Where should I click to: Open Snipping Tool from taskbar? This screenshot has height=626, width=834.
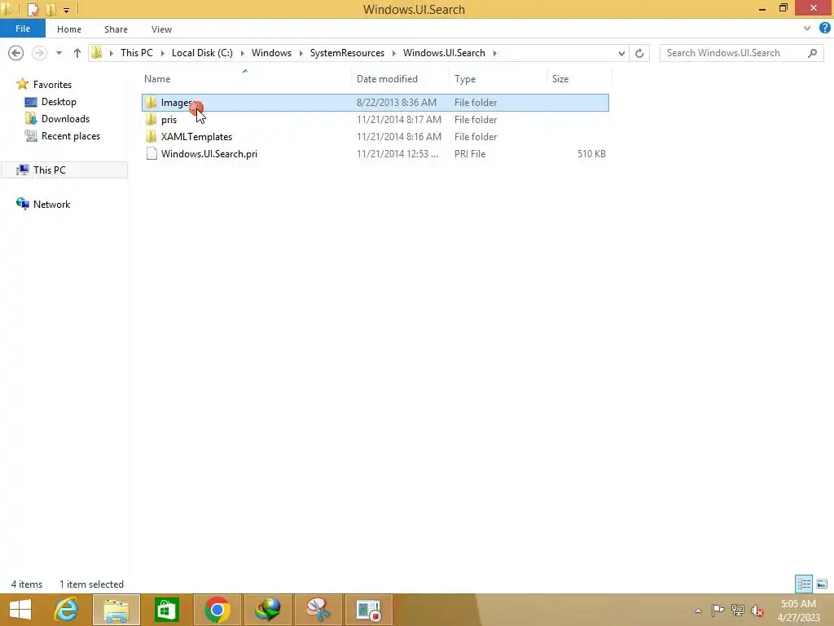pos(318,610)
